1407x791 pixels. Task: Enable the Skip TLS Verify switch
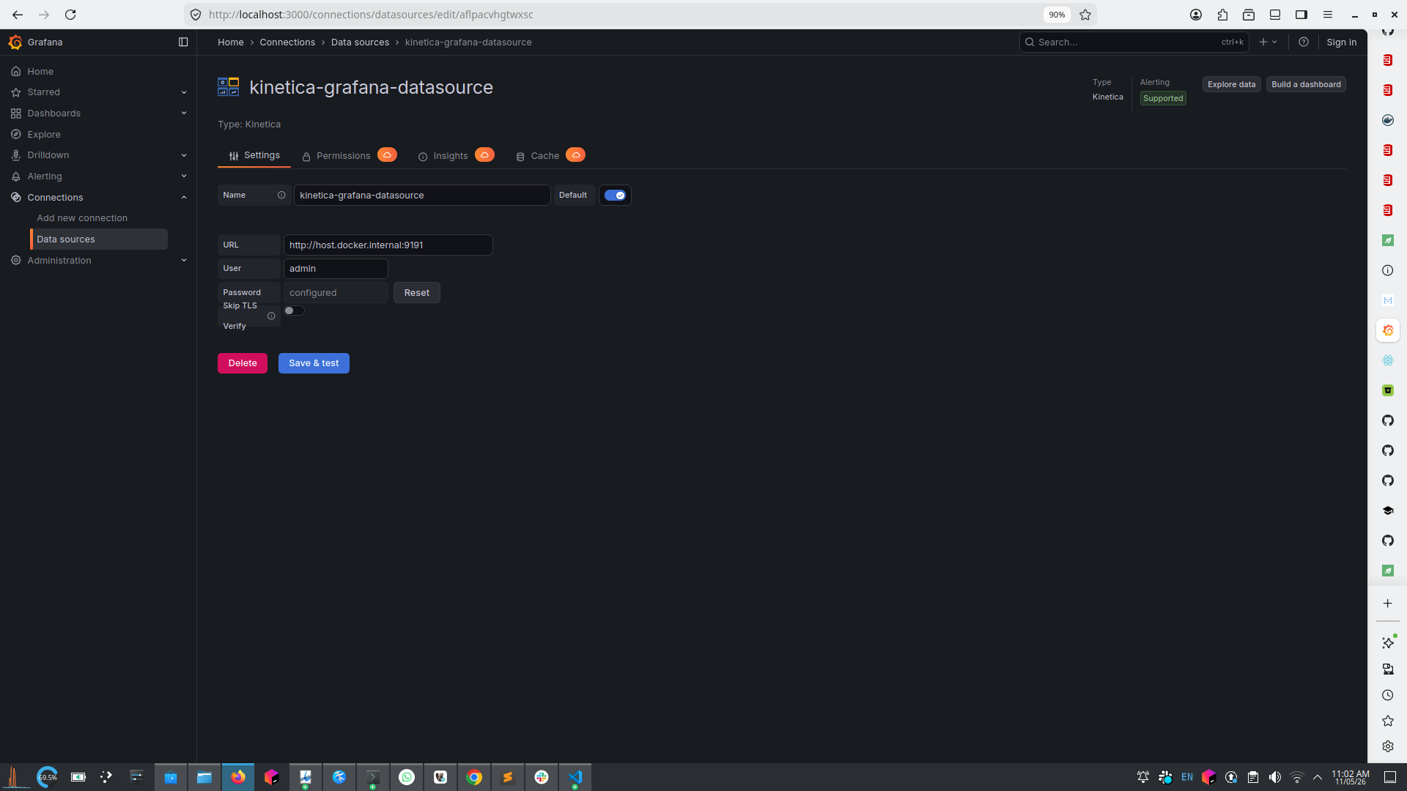click(294, 311)
